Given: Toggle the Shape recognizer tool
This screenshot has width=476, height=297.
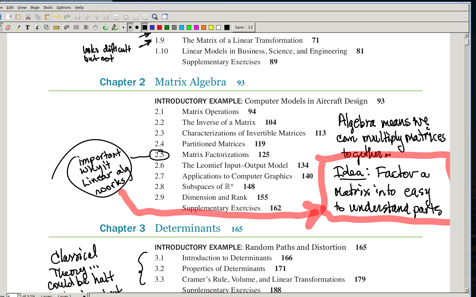Looking at the screenshot, I should pyautogui.click(x=47, y=27).
